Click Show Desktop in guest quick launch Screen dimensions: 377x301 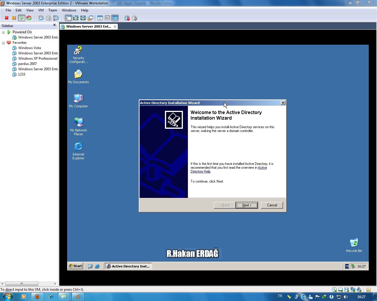[90, 266]
